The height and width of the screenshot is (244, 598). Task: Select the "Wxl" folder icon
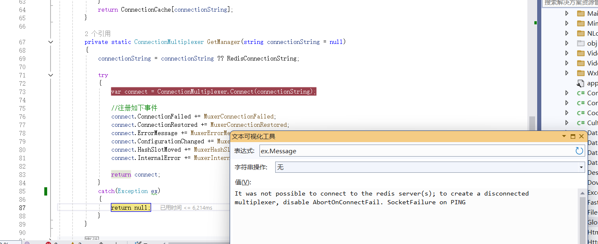tap(581, 73)
